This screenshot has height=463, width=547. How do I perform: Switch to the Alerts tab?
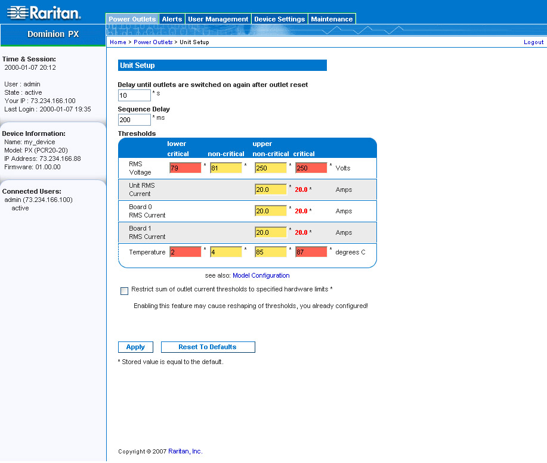[172, 19]
